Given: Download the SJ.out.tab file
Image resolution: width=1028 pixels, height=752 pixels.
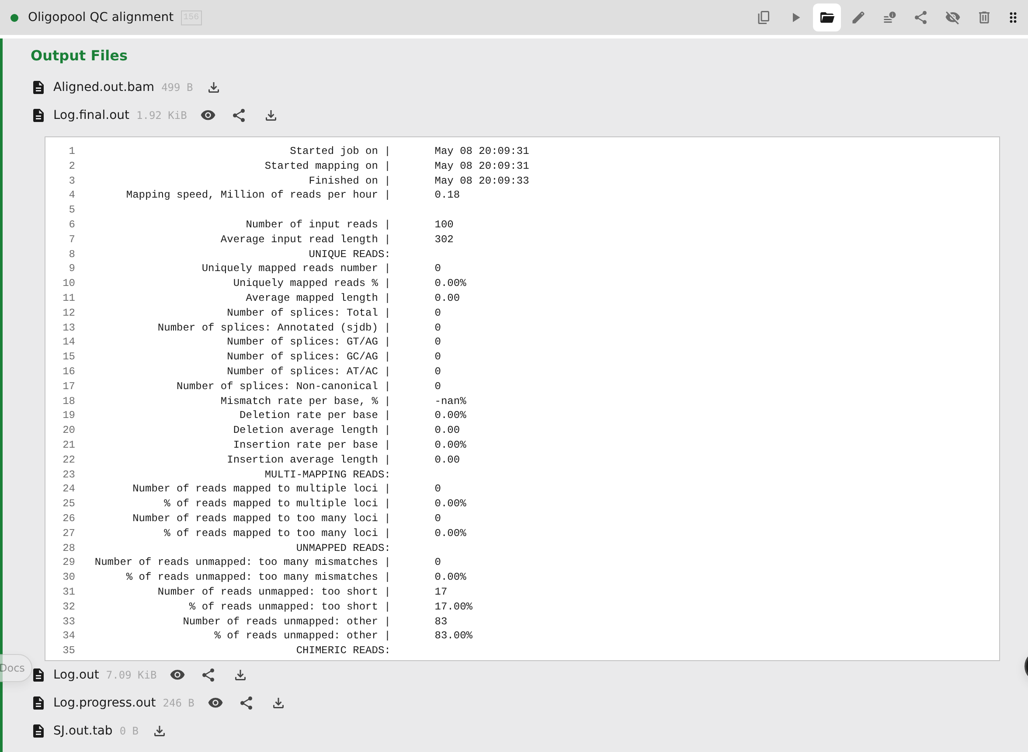Looking at the screenshot, I should [159, 731].
